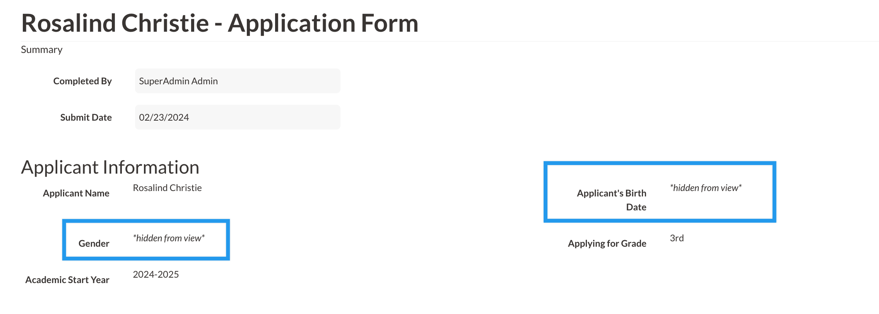This screenshot has height=314, width=879.
Task: Select the 3rd grade value
Action: tap(677, 238)
